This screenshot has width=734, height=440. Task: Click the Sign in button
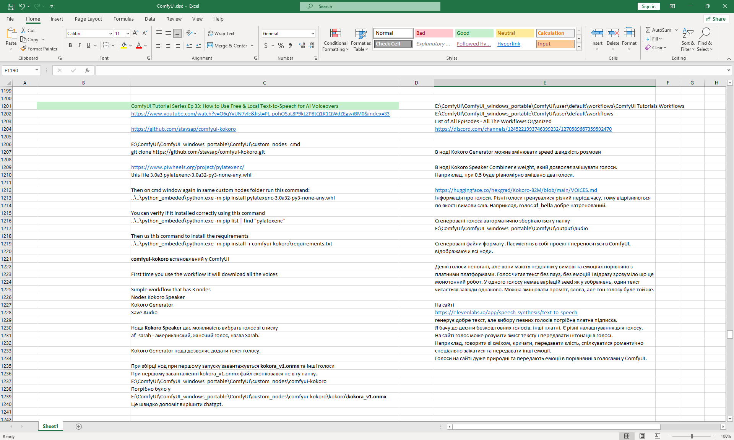[648, 6]
